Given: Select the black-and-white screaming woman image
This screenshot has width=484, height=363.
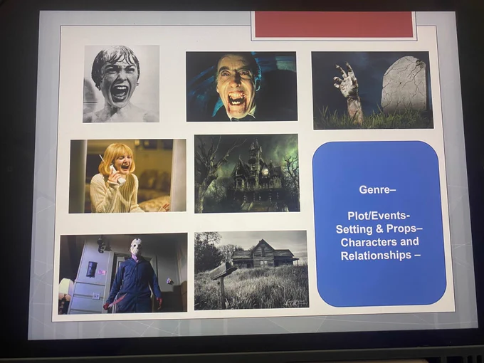Looking at the screenshot, I should pyautogui.click(x=121, y=84).
